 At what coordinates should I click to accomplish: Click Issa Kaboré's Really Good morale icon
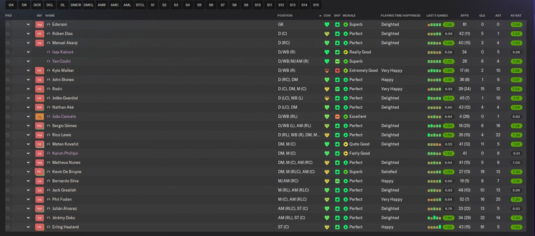(x=346, y=52)
